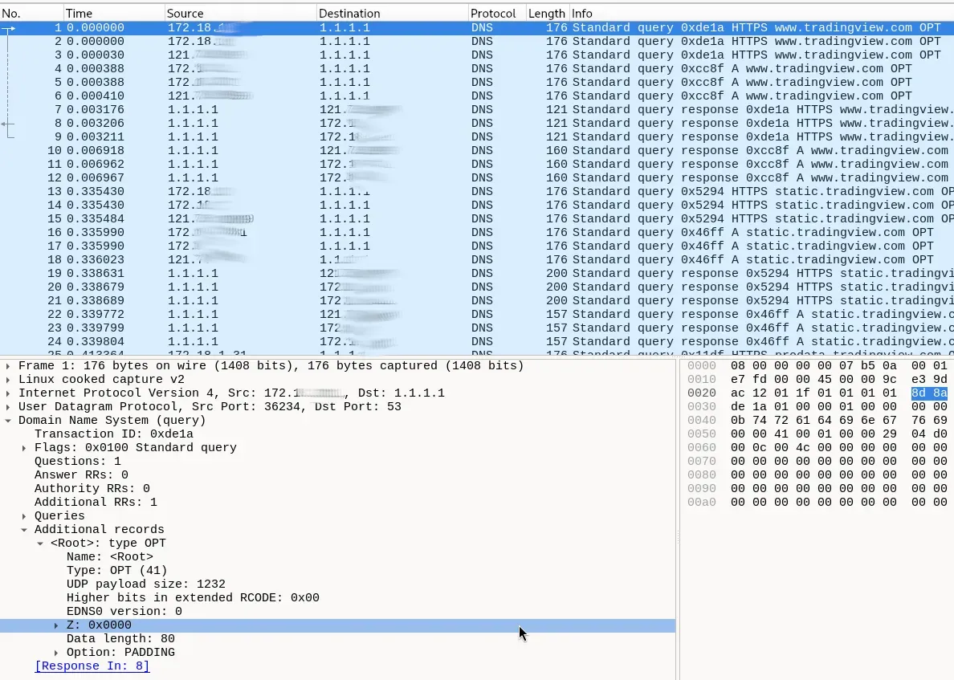This screenshot has height=680, width=954.
Task: Sort packets by the No. column
Action: [x=31, y=14]
